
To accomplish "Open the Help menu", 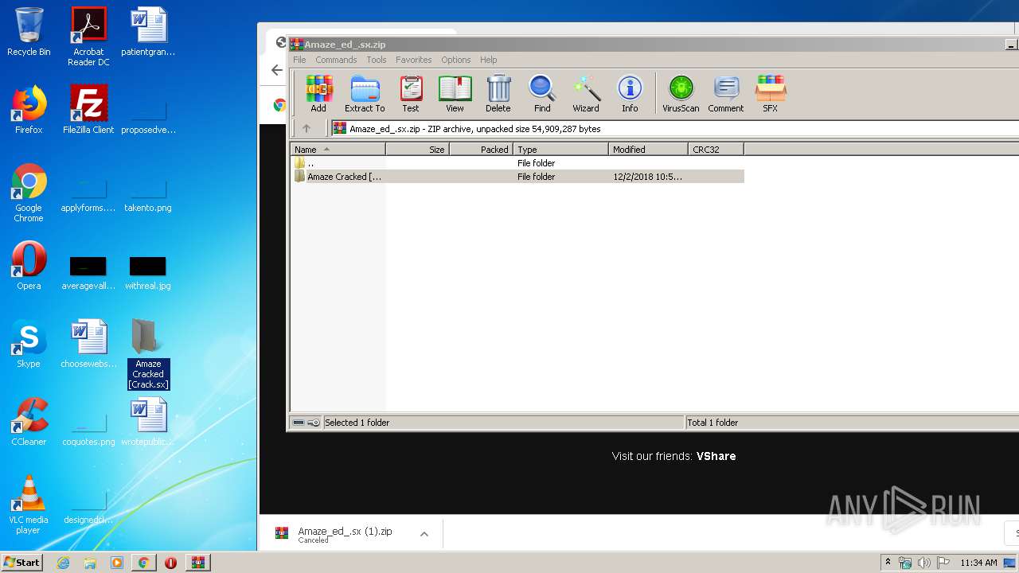I will point(489,60).
